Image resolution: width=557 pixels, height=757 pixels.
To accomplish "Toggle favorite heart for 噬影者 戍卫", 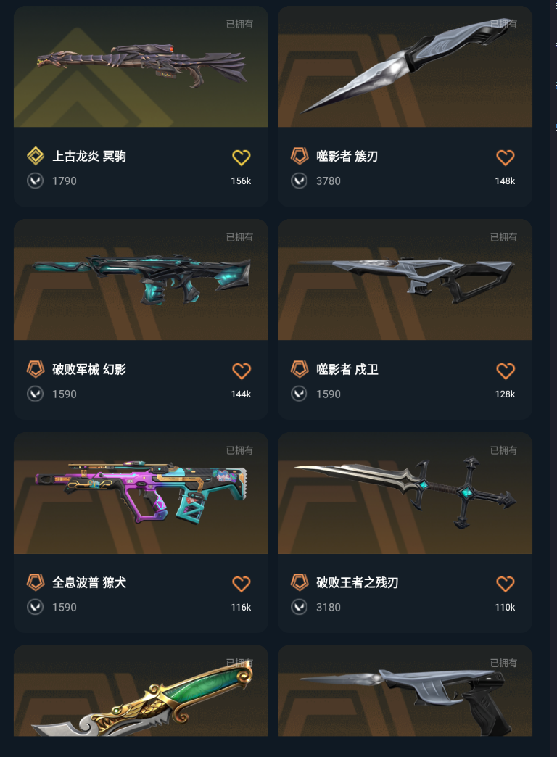I will (506, 371).
